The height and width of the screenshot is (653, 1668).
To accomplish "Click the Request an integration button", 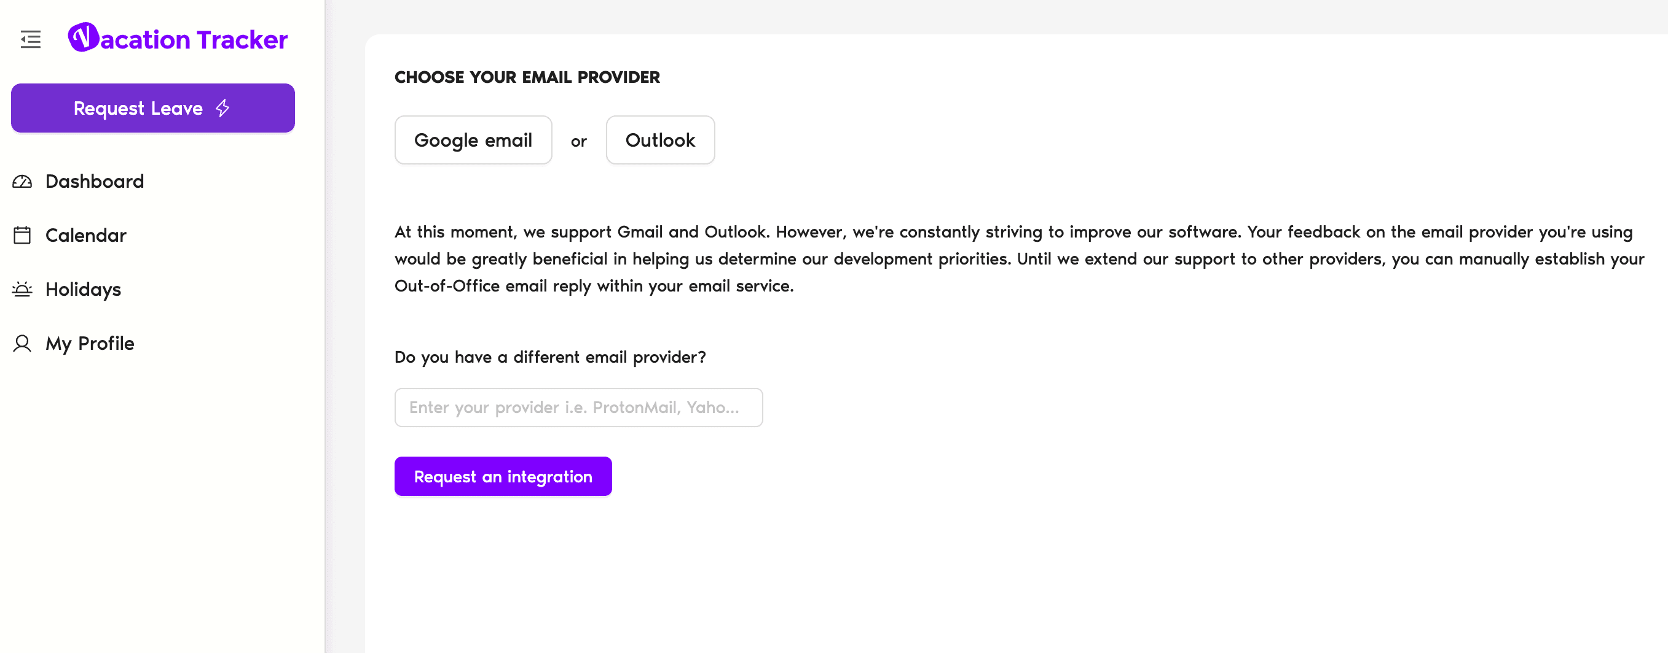I will 503,476.
